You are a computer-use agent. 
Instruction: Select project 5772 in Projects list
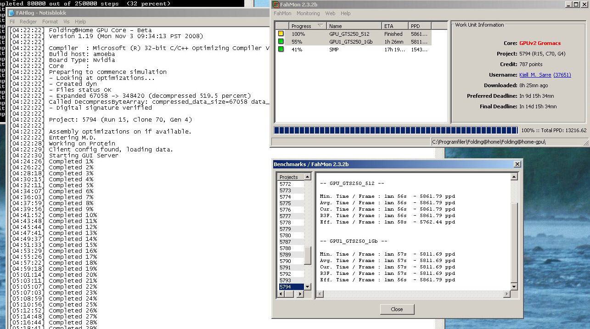(x=290, y=184)
